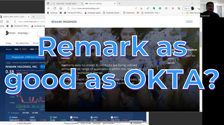Open HootSuite bookmark in front browser
The image size is (224, 125).
tap(52, 13)
